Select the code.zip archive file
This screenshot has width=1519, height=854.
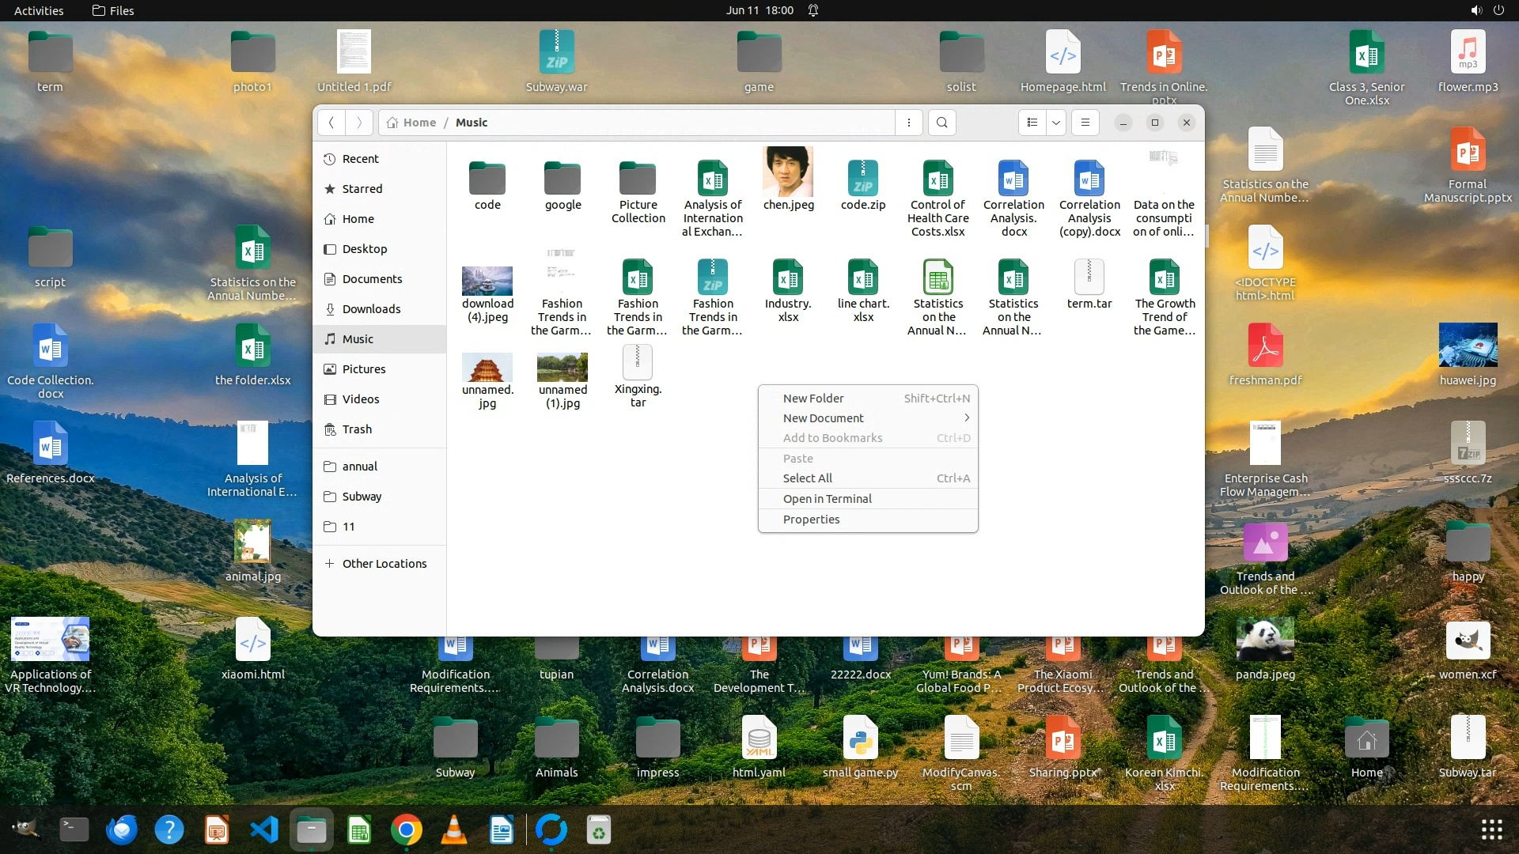click(862, 179)
